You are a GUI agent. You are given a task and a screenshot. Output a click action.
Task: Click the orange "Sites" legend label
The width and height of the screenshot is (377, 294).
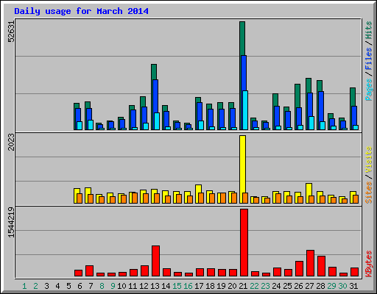click(x=369, y=193)
